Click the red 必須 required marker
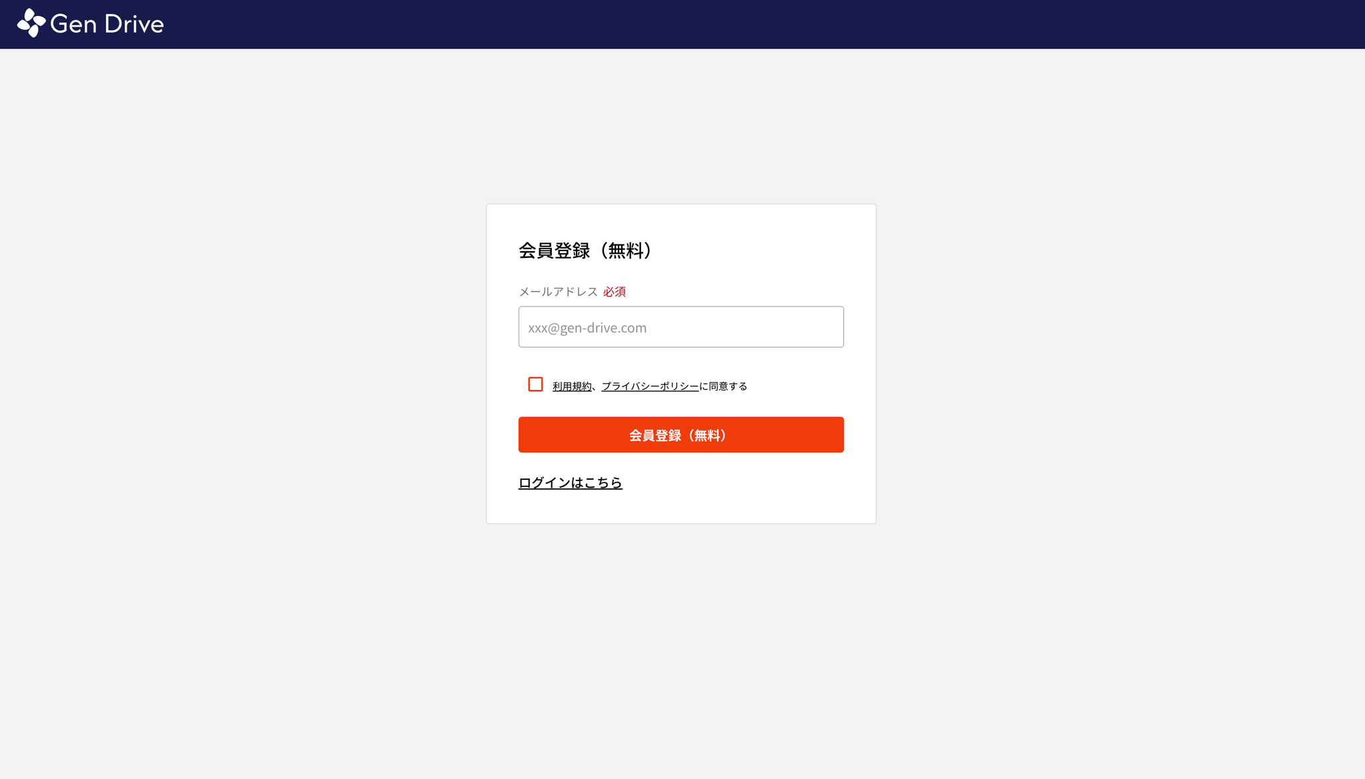 [x=615, y=292]
